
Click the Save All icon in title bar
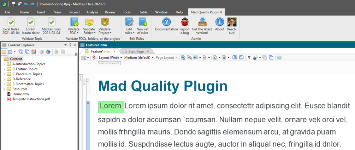click(x=20, y=4)
